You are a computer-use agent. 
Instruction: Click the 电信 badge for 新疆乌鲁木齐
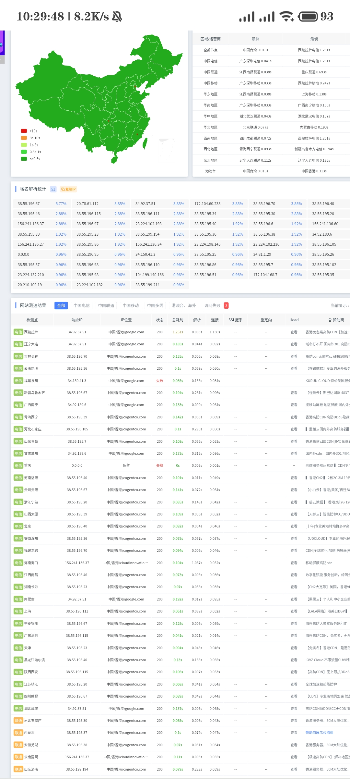pyautogui.click(x=18, y=393)
